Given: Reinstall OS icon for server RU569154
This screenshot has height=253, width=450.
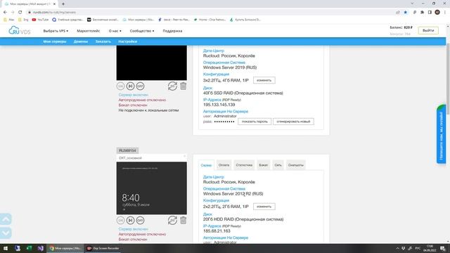Looking at the screenshot, I should [172, 220].
